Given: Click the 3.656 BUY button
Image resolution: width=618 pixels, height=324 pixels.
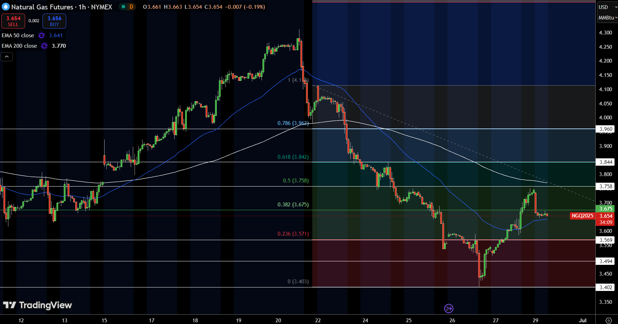Looking at the screenshot, I should (54, 21).
